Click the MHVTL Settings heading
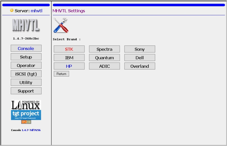Viewport: 227px width, 146px height. pos(69,11)
